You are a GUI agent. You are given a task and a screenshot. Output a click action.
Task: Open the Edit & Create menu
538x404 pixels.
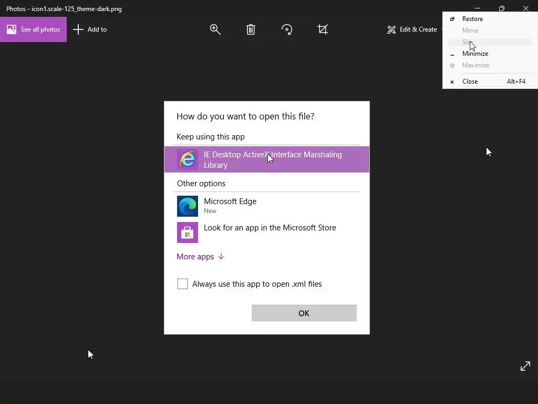[412, 29]
